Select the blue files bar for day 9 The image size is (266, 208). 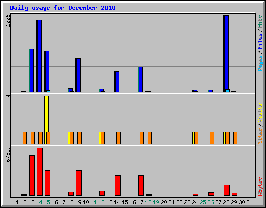pos(78,75)
